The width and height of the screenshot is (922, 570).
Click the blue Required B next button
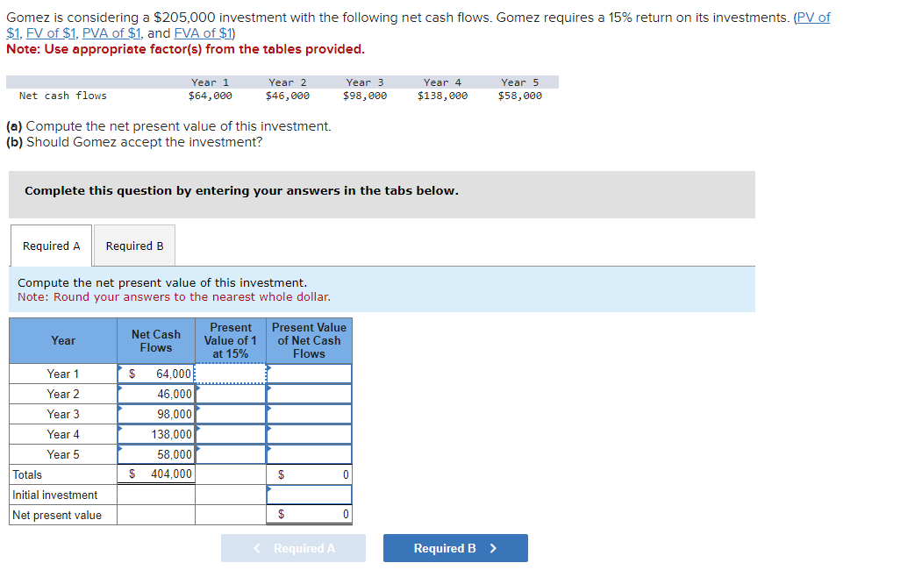click(x=455, y=548)
